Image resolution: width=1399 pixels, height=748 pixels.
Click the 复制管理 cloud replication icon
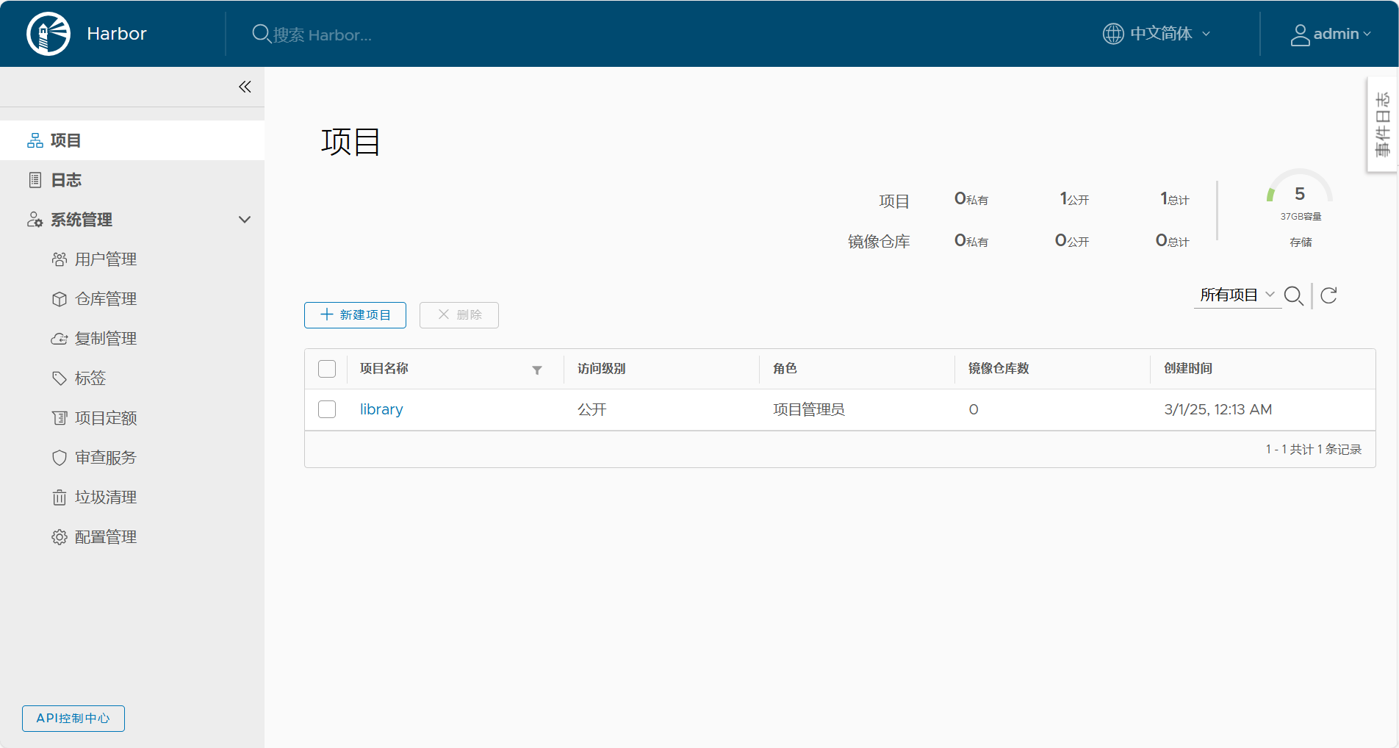(x=60, y=339)
